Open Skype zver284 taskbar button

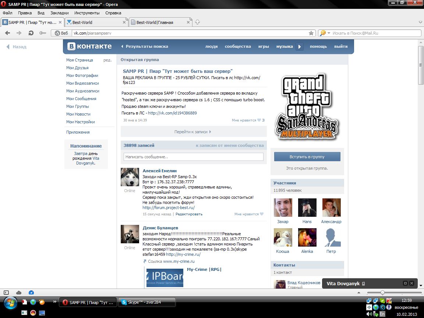pos(147,302)
